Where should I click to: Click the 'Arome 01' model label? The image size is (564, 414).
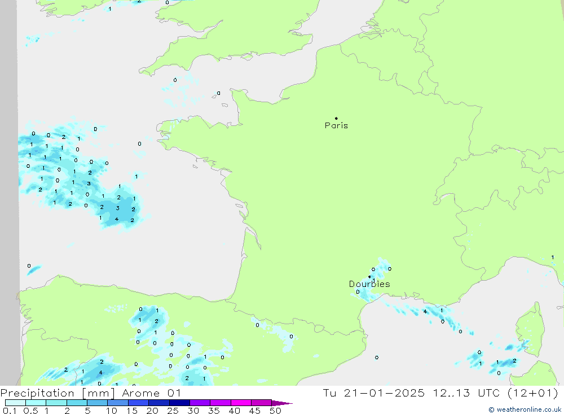[151, 393]
